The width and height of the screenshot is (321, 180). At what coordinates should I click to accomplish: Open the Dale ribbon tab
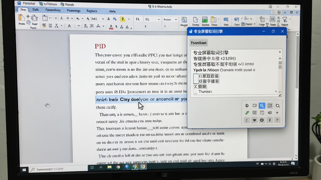35,10
